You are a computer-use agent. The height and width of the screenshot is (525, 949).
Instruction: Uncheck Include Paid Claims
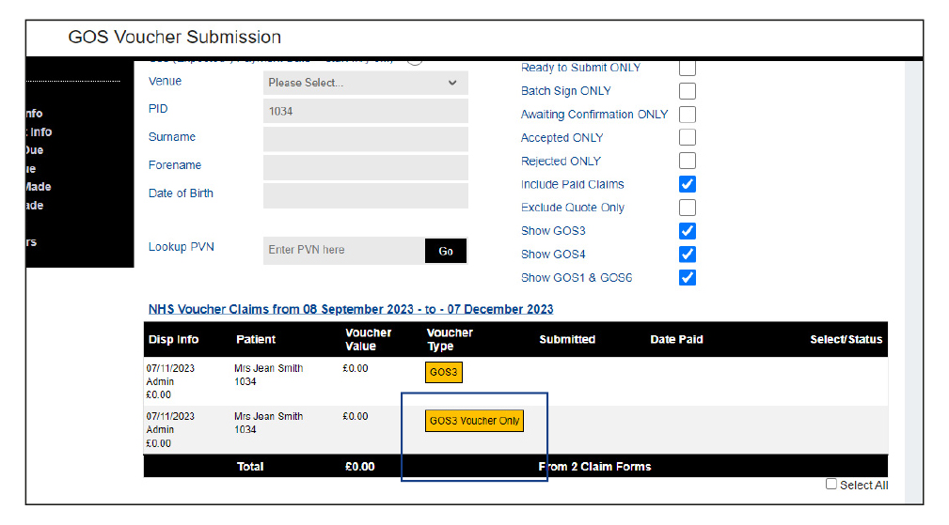688,184
